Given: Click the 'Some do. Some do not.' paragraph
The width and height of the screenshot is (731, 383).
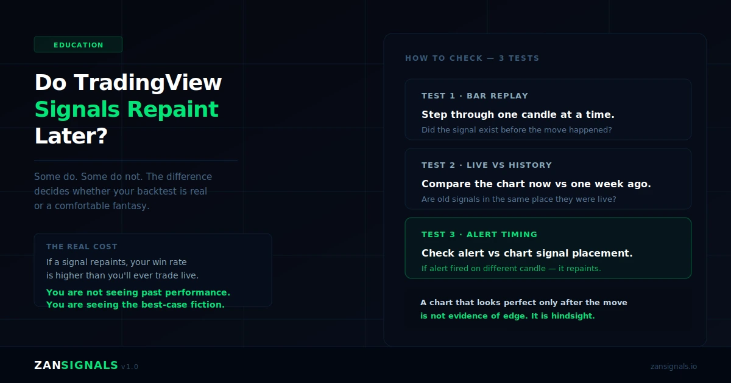Looking at the screenshot, I should 123,191.
